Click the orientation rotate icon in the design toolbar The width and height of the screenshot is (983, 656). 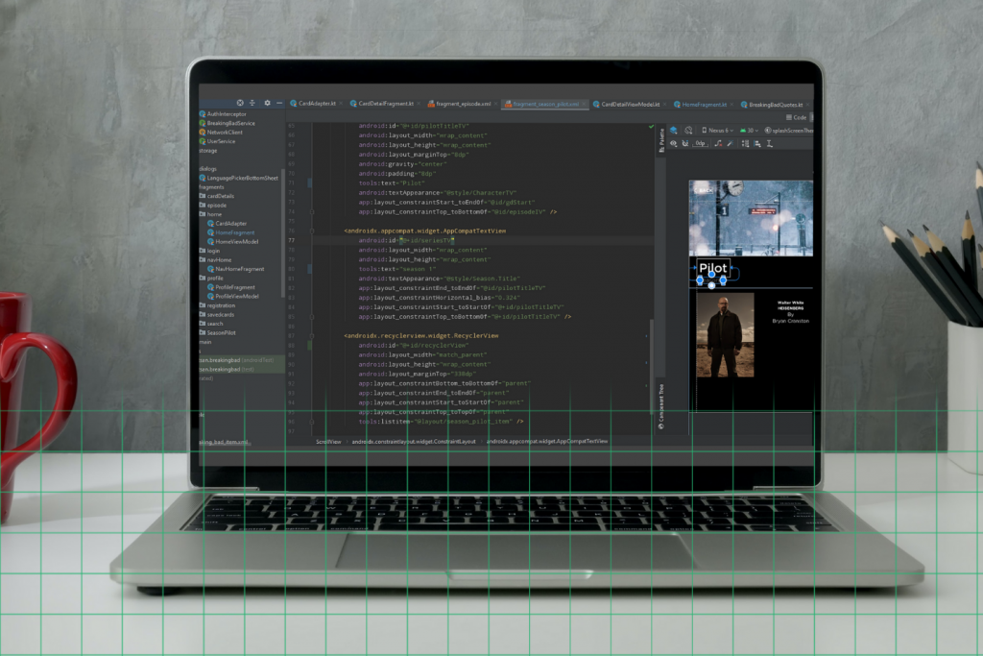click(689, 130)
